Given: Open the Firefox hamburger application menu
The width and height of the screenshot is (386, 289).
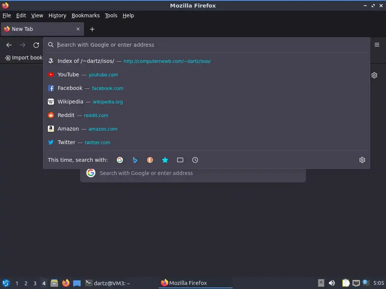Looking at the screenshot, I should (377, 45).
